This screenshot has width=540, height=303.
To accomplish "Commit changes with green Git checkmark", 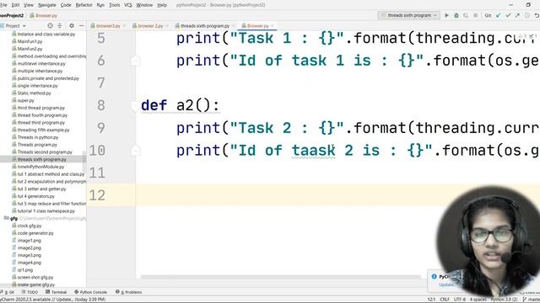I will click(508, 15).
